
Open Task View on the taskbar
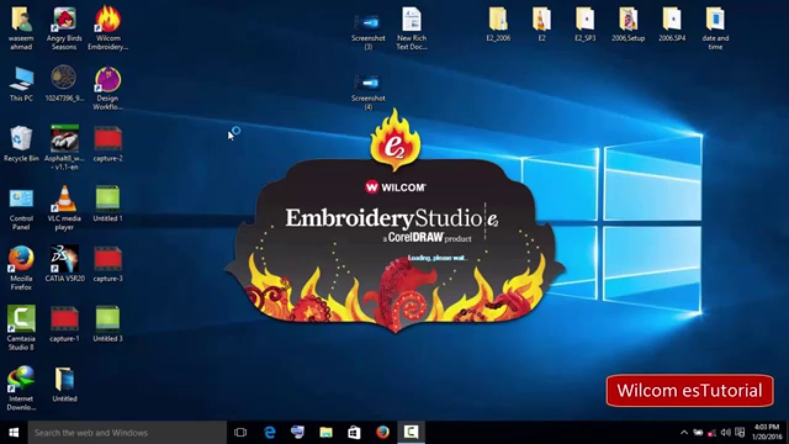(x=241, y=432)
